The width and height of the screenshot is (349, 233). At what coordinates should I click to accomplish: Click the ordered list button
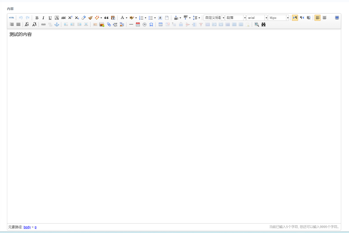[141, 18]
